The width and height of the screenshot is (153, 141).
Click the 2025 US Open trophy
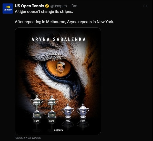click(x=83, y=110)
